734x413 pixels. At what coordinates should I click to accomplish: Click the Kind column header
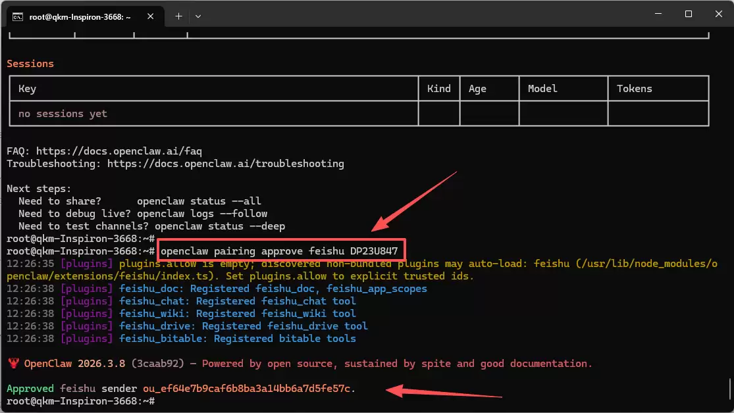[x=438, y=89]
